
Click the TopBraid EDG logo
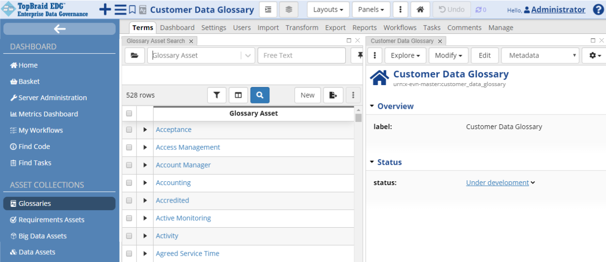(45, 10)
